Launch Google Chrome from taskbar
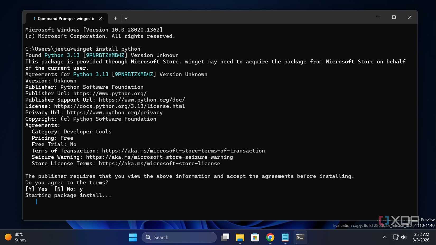 point(270,237)
